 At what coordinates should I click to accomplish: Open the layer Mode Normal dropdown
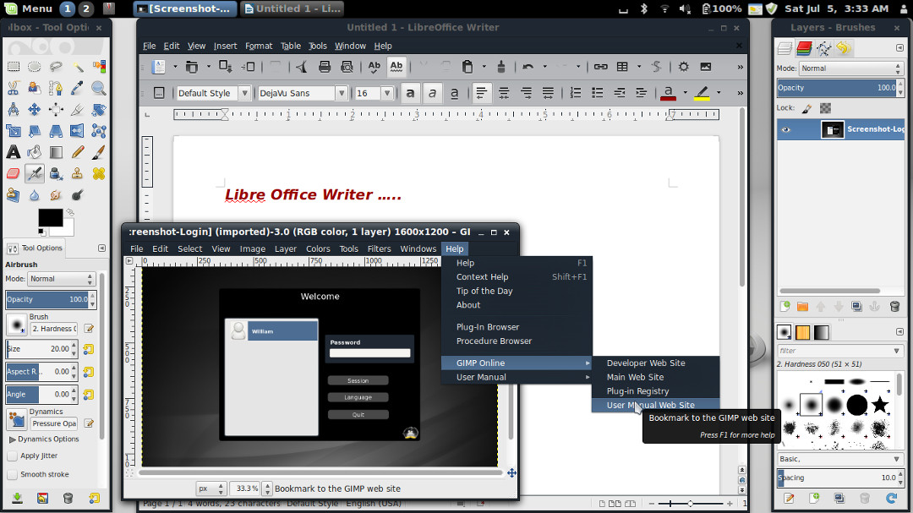pos(850,68)
